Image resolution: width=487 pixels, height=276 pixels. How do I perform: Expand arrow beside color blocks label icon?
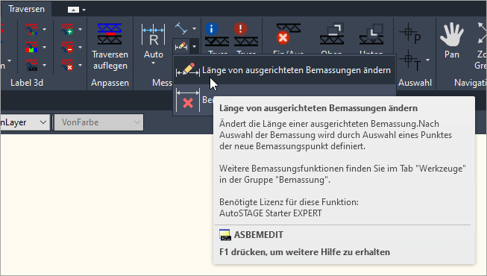(x=45, y=47)
